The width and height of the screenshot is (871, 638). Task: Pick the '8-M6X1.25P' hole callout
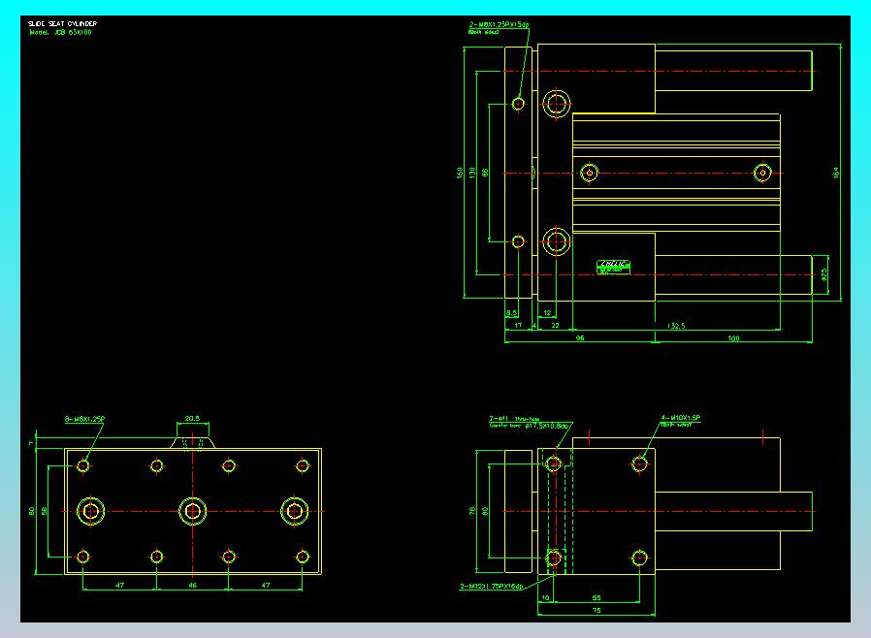click(x=84, y=419)
